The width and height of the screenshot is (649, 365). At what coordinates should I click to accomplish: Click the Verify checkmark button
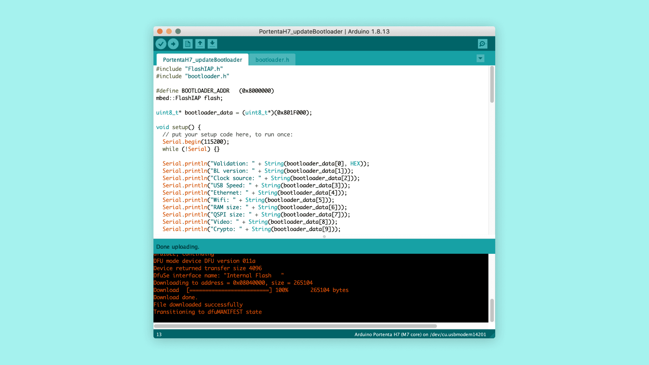(x=161, y=44)
